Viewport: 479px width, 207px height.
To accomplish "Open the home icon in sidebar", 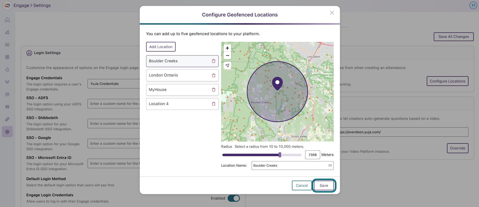I will (7, 20).
